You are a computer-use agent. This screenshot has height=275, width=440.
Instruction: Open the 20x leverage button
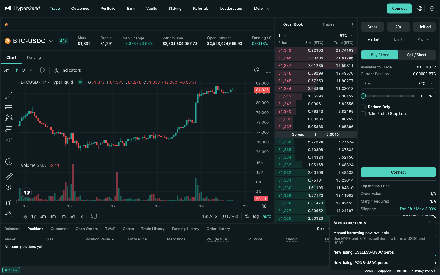[398, 27]
